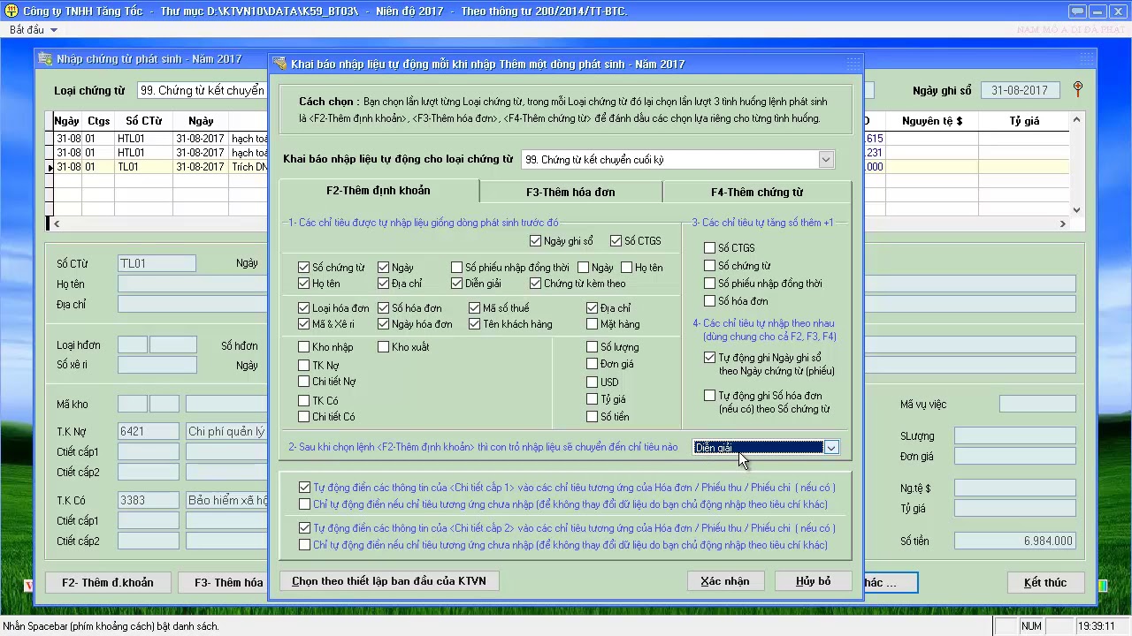Toggle auto-fill Chi tiết cấp 2 checkbox
The height and width of the screenshot is (636, 1132).
tap(305, 528)
